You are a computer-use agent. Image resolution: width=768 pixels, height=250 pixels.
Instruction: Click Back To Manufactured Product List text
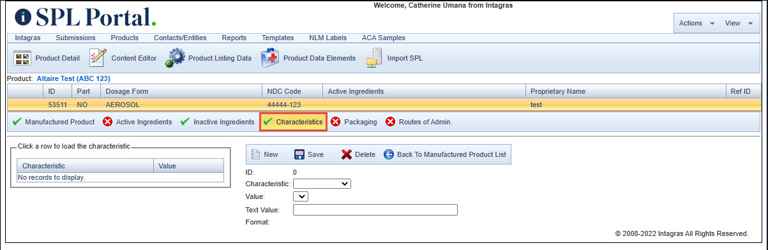point(451,154)
